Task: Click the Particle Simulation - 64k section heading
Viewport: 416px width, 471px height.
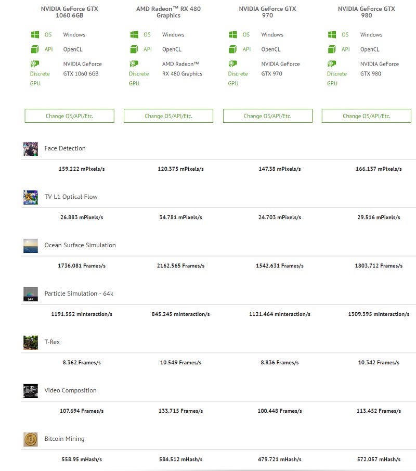Action: pyautogui.click(x=79, y=294)
